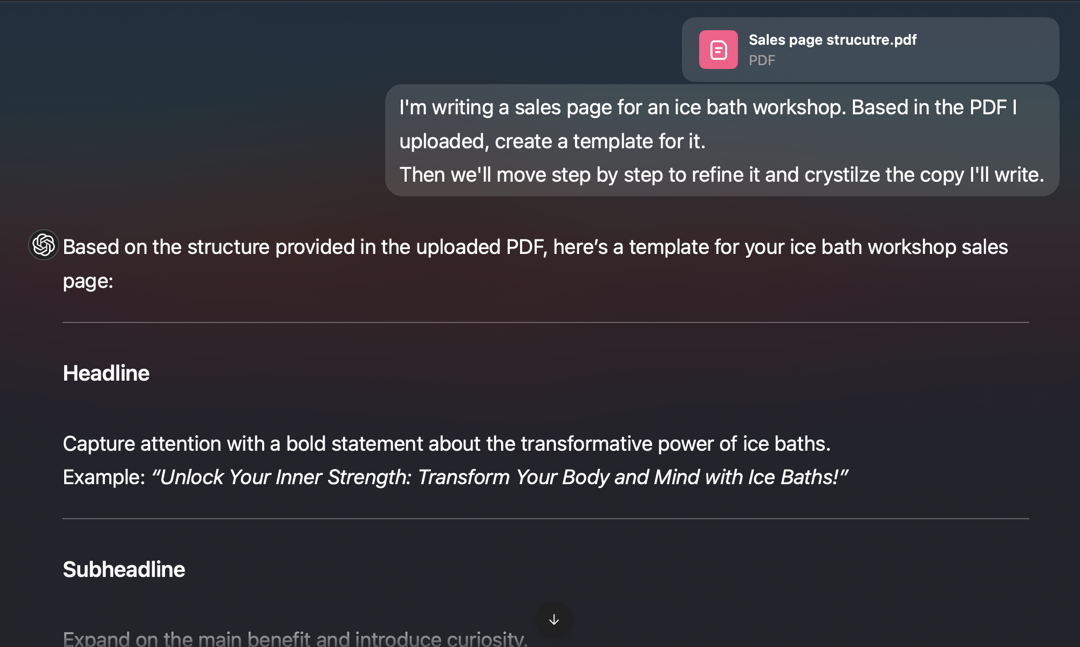Viewport: 1080px width, 647px height.
Task: Click the empty right side of the attachment card
Action: tap(993, 50)
